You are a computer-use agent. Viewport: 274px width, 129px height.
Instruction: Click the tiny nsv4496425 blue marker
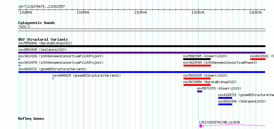click(53, 79)
